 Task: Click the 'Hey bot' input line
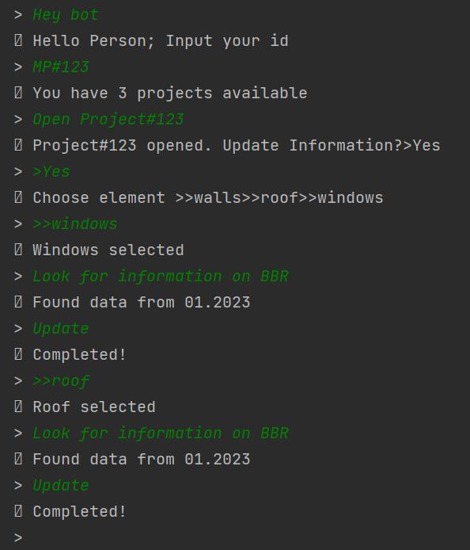[x=66, y=15]
